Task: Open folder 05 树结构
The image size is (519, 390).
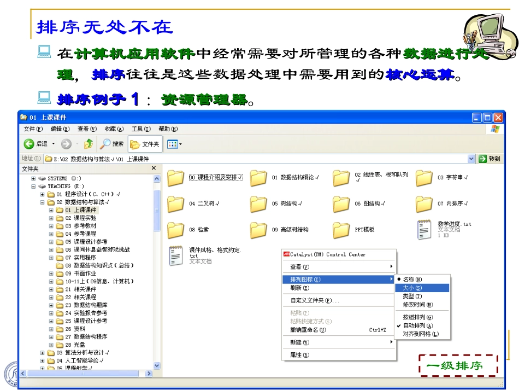Action: 258,204
